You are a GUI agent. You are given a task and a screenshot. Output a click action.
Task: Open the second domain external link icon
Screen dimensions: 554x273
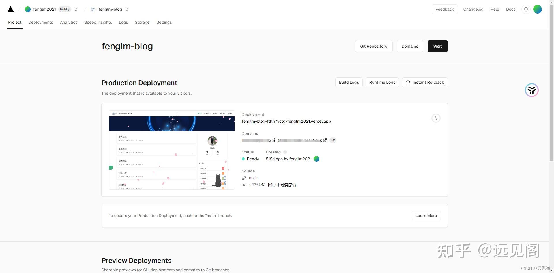(325, 140)
